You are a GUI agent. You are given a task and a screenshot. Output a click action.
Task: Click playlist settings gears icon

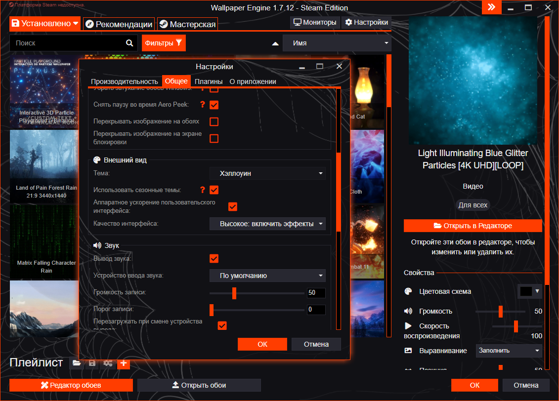[108, 363]
